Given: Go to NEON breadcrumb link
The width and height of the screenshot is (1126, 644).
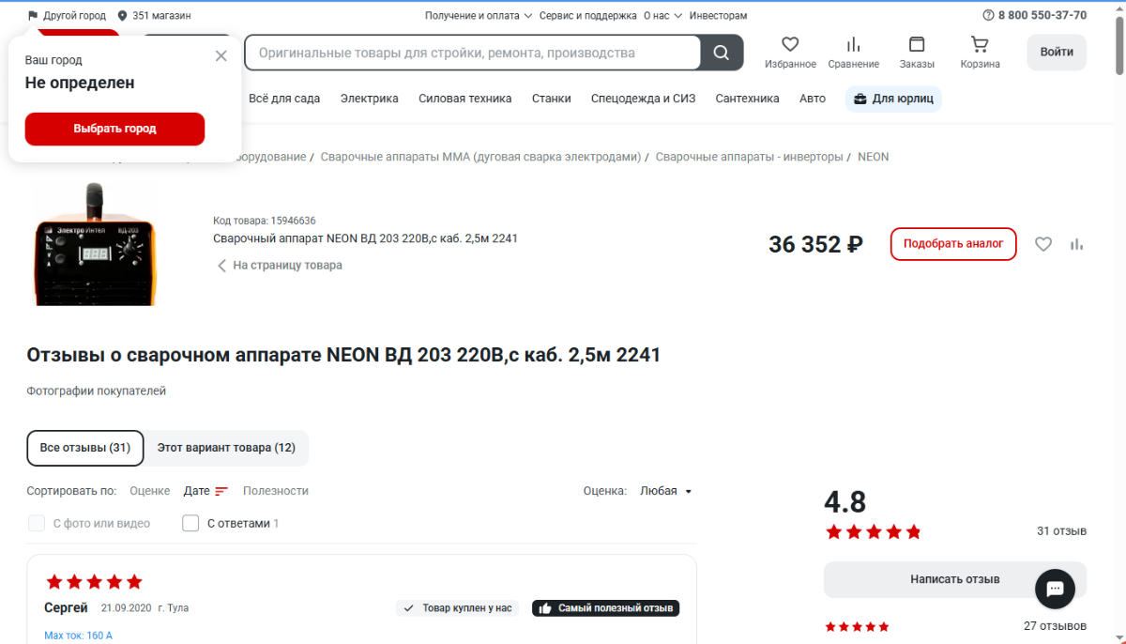Looking at the screenshot, I should pyautogui.click(x=874, y=157).
